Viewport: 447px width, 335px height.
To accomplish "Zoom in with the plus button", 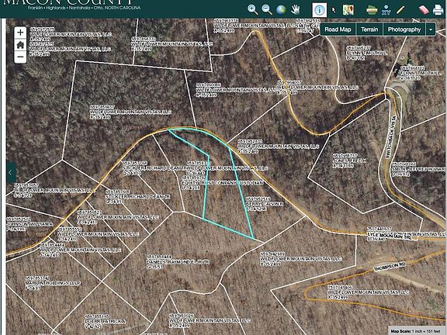I will pos(20,33).
